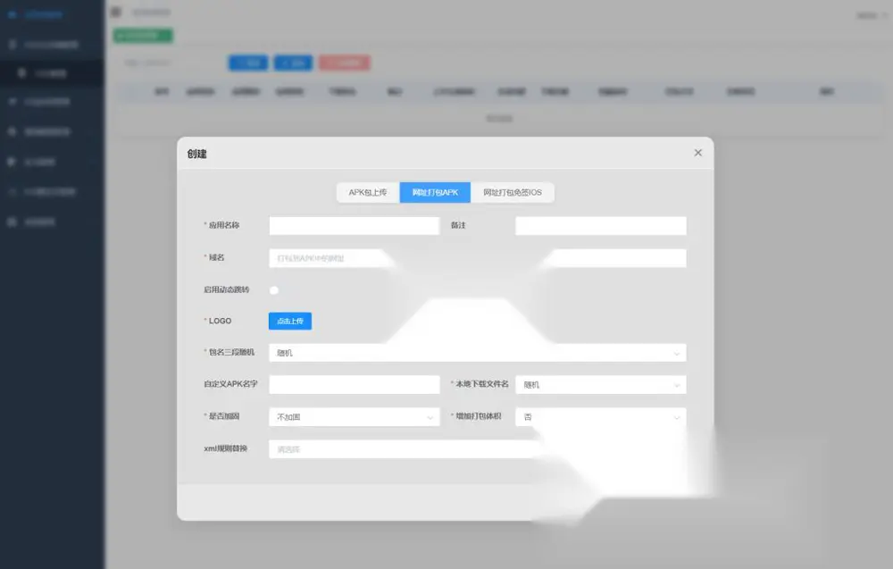This screenshot has width=893, height=569.
Task: Open the 网址打包免签IOS tab
Action: [x=513, y=193]
